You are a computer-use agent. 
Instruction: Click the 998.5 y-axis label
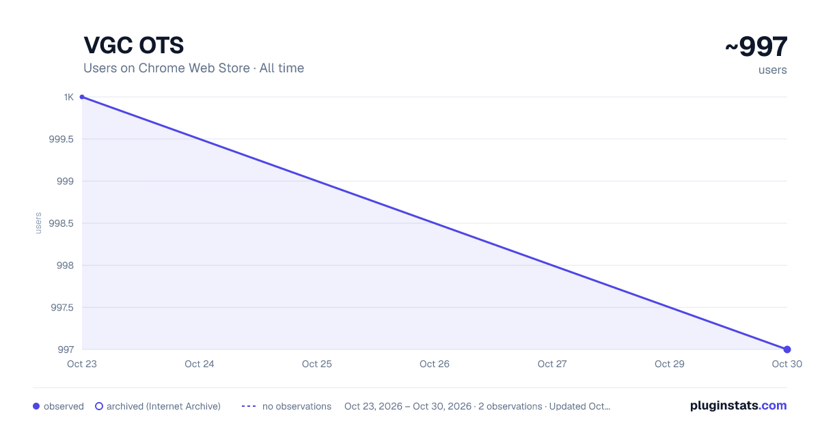61,223
